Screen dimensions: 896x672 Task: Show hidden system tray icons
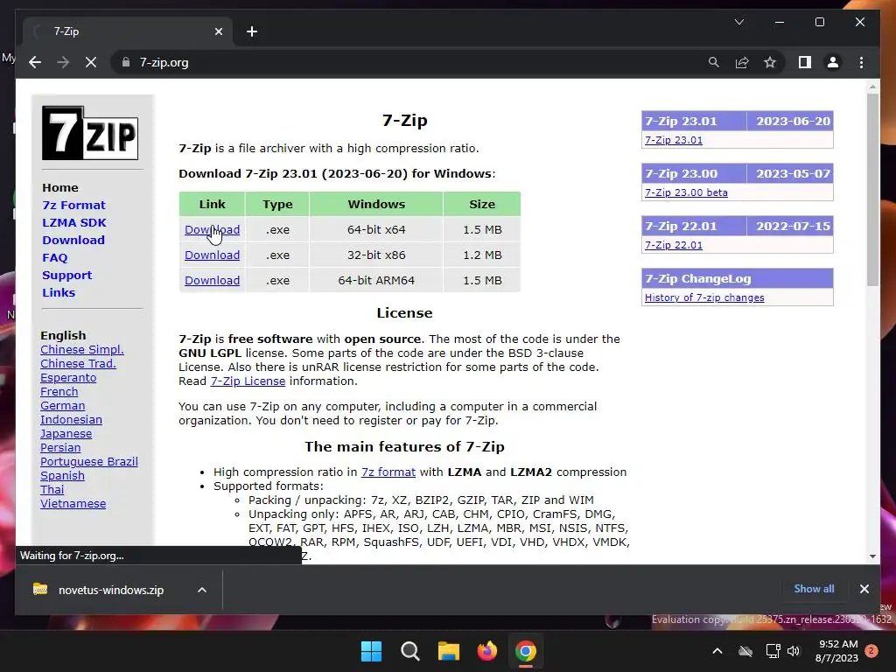point(717,651)
